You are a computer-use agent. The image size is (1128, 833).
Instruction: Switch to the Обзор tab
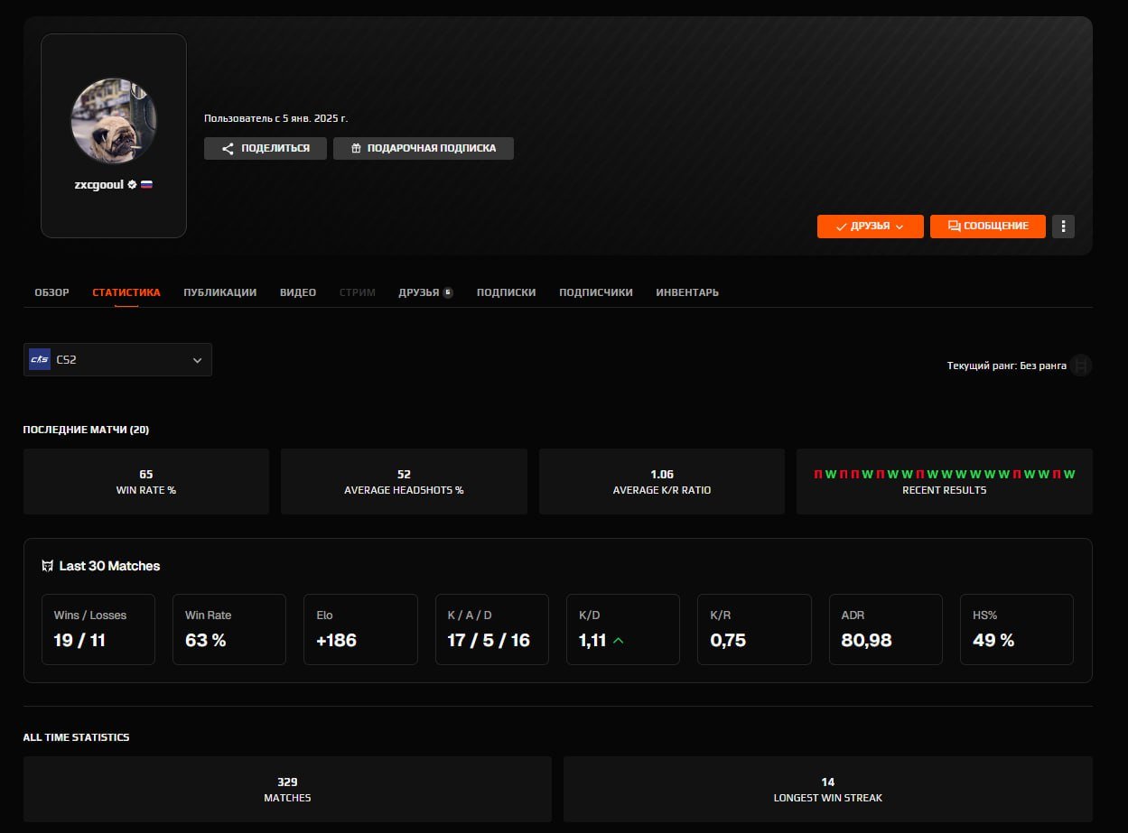(x=51, y=292)
